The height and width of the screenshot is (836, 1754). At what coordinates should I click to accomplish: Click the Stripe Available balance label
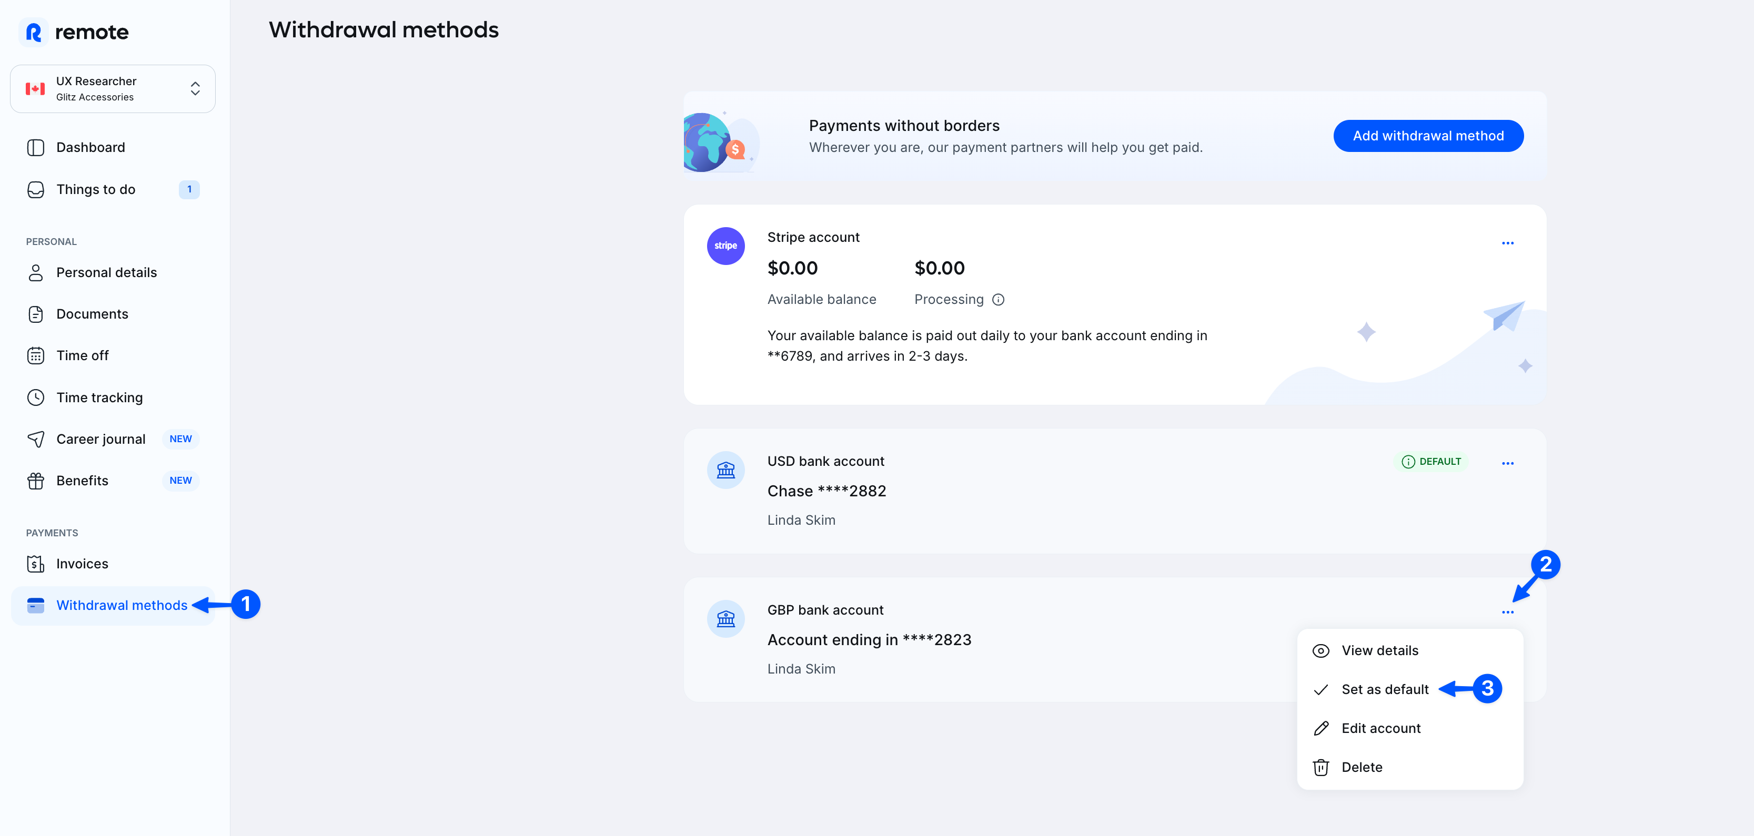(x=821, y=299)
